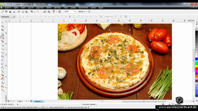Select the Outline Pen tool
198x111 pixels.
(x=2, y=82)
